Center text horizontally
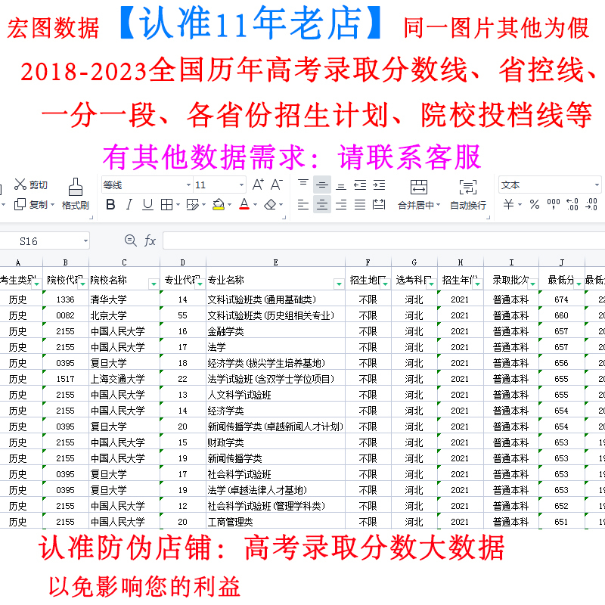This screenshot has height=605, width=605. coord(322,204)
